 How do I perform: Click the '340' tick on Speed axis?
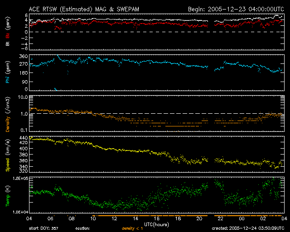[24, 166]
